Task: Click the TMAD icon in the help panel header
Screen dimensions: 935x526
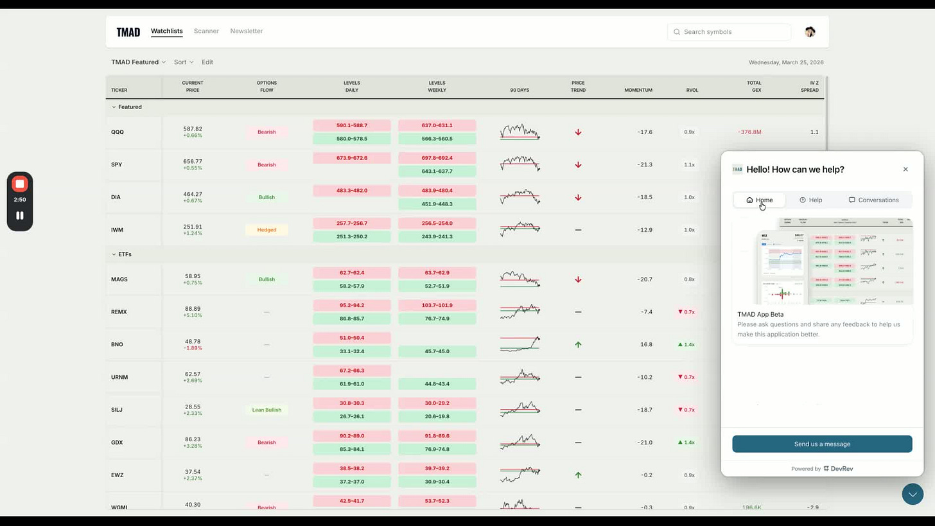Action: [x=737, y=170]
